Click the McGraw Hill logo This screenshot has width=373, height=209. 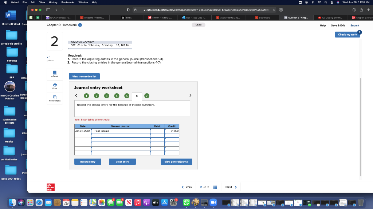click(x=51, y=187)
